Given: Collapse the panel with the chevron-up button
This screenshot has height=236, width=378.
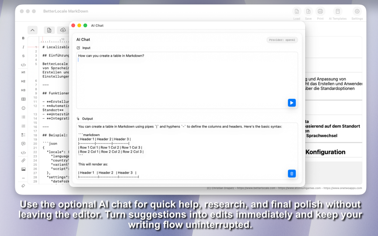Looking at the screenshot, I should click(x=32, y=30).
